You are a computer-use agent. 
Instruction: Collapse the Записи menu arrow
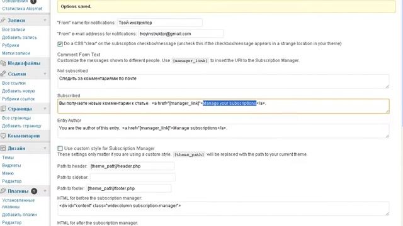point(45,20)
